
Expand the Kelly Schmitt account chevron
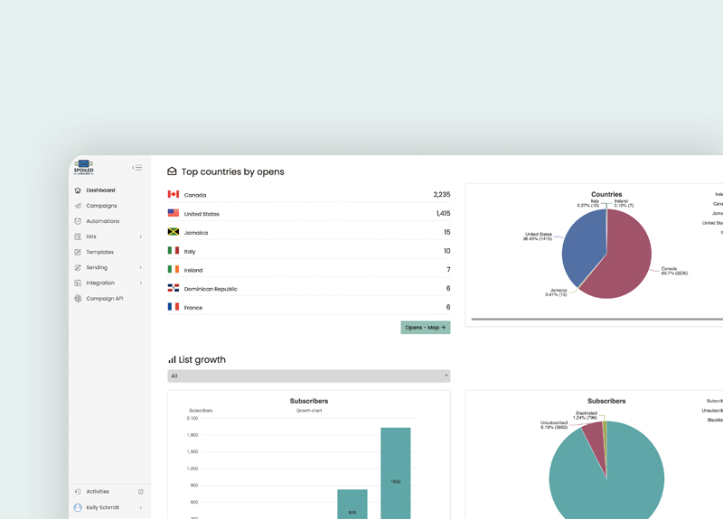point(141,507)
